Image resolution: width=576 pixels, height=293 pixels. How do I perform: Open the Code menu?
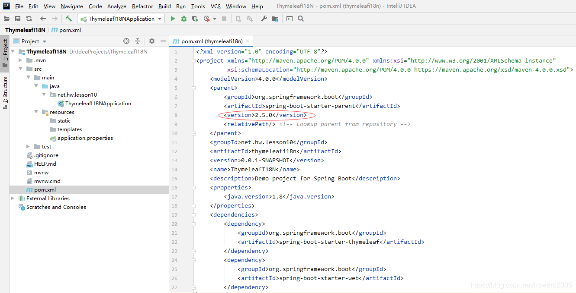click(95, 6)
